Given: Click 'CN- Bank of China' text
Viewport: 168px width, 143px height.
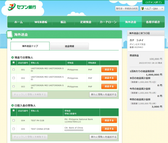Looking at the screenshot, I should (x=74, y=128).
